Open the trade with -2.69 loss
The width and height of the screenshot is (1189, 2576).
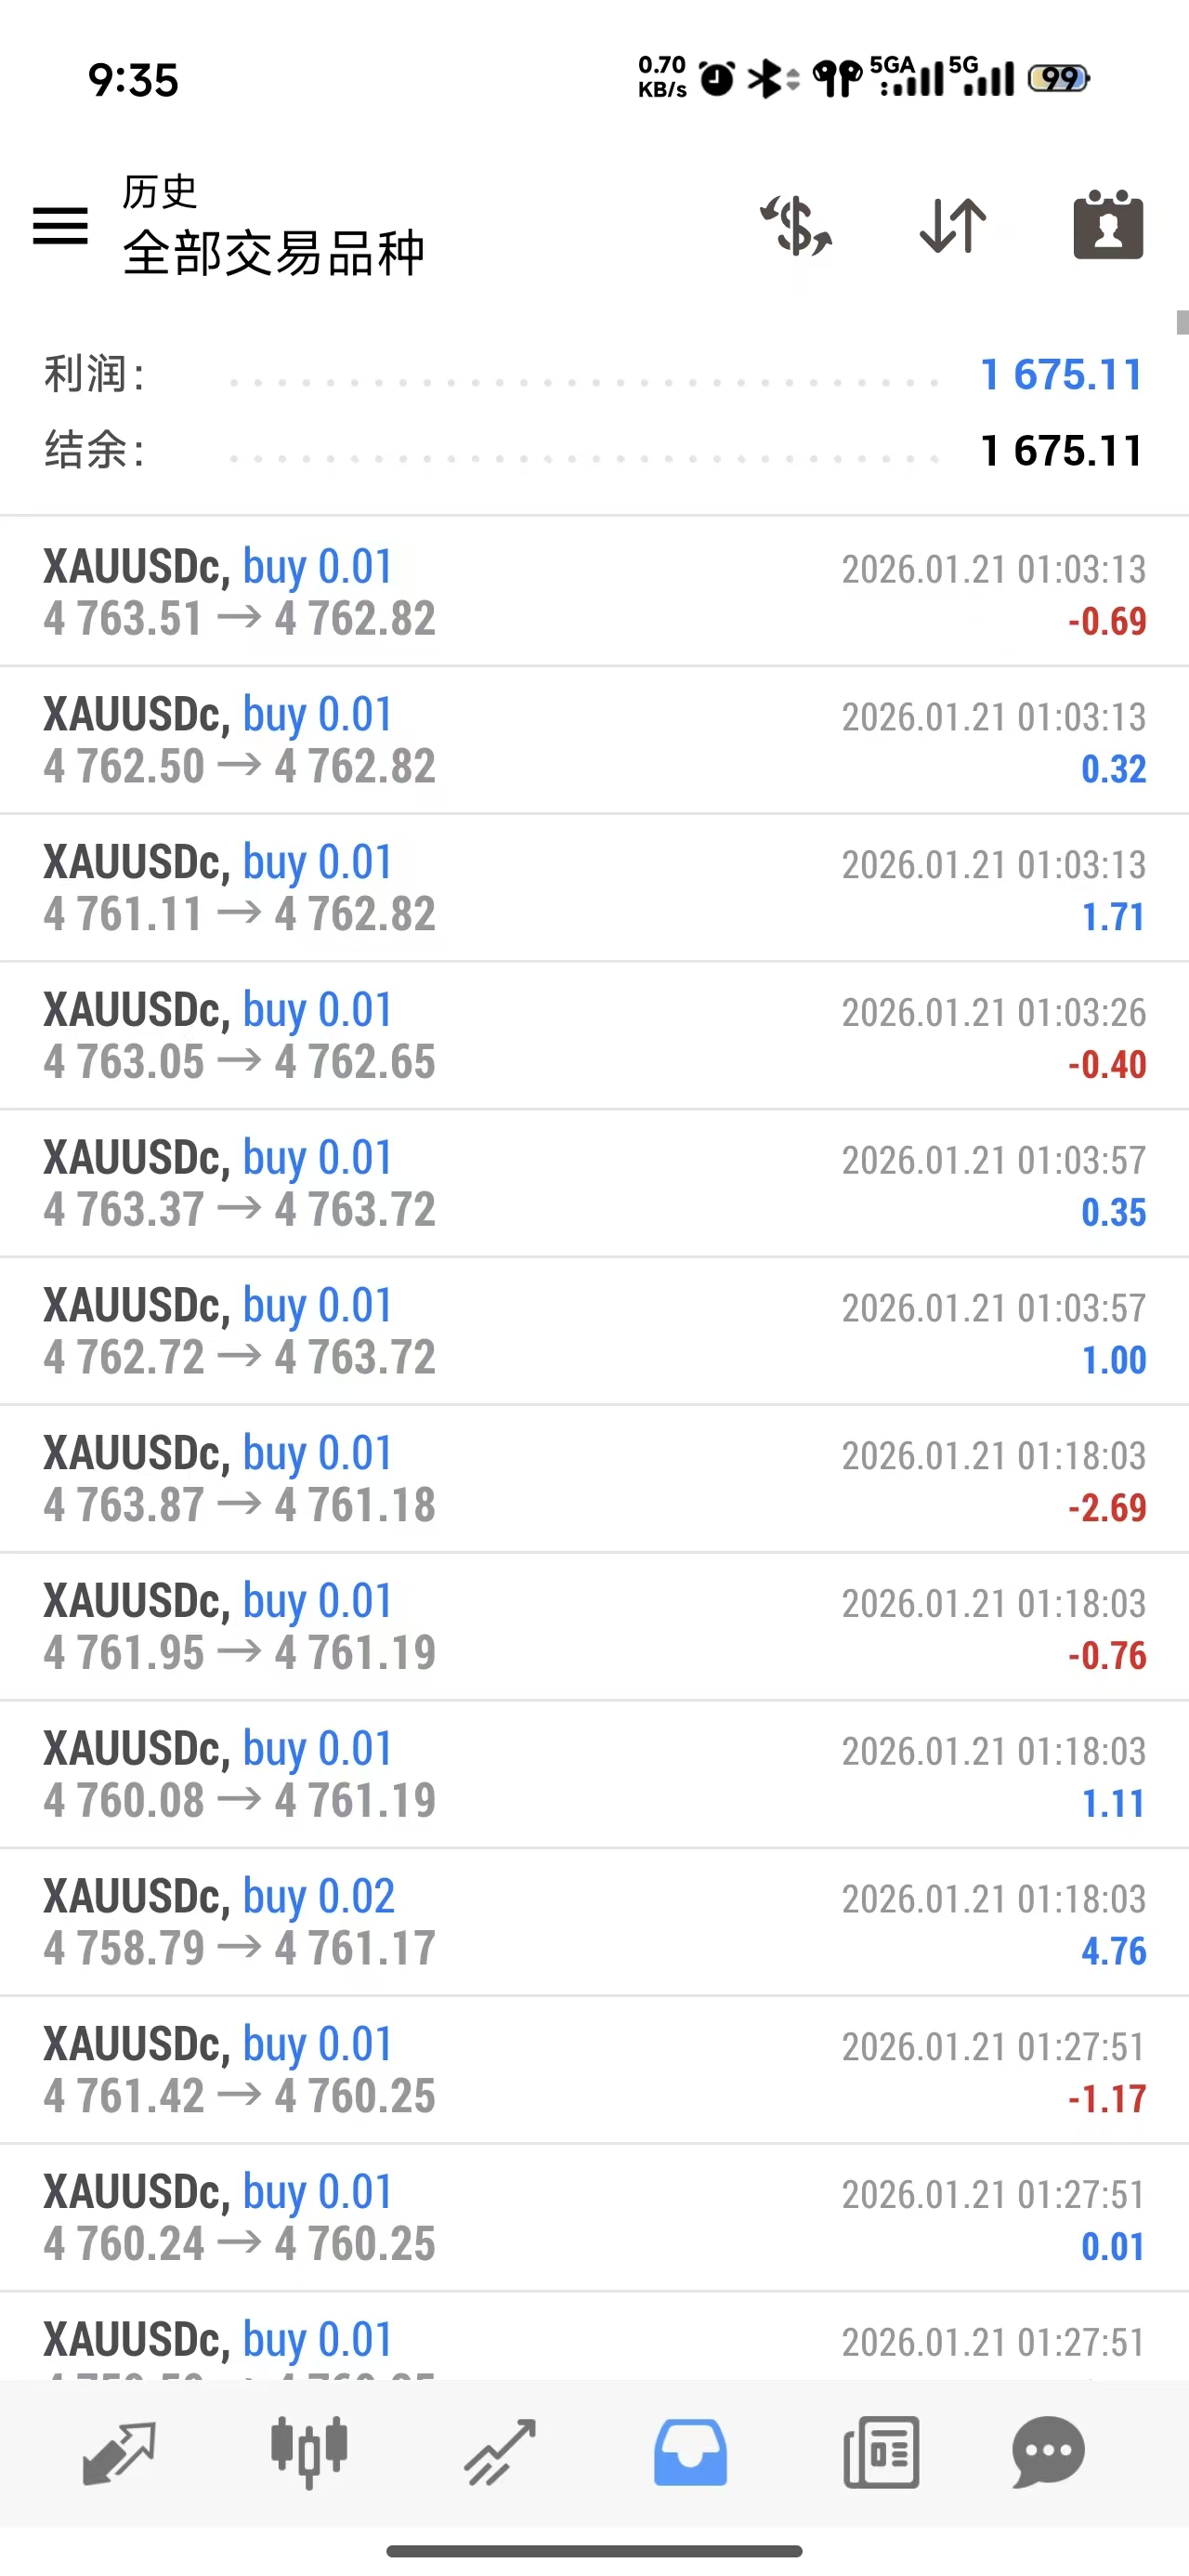(x=594, y=1479)
